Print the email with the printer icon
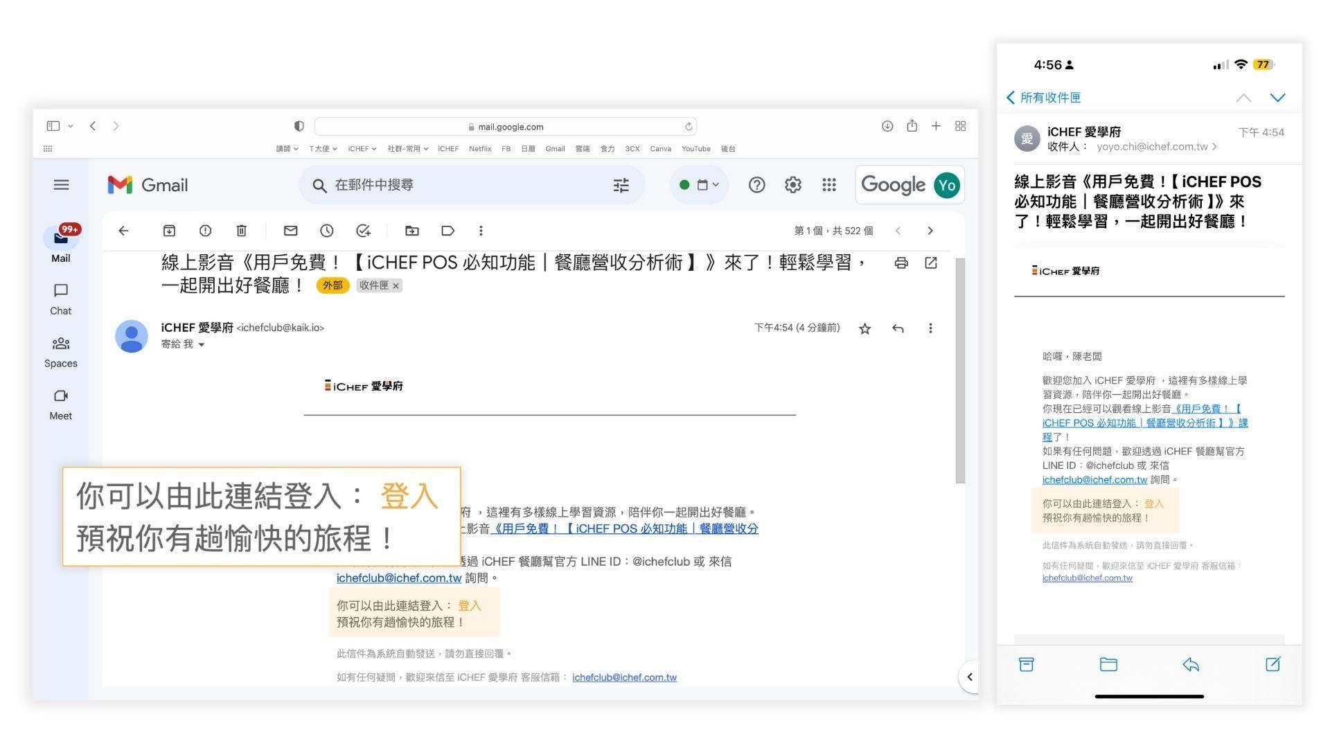Screen dimensions: 1330x748 (901, 262)
